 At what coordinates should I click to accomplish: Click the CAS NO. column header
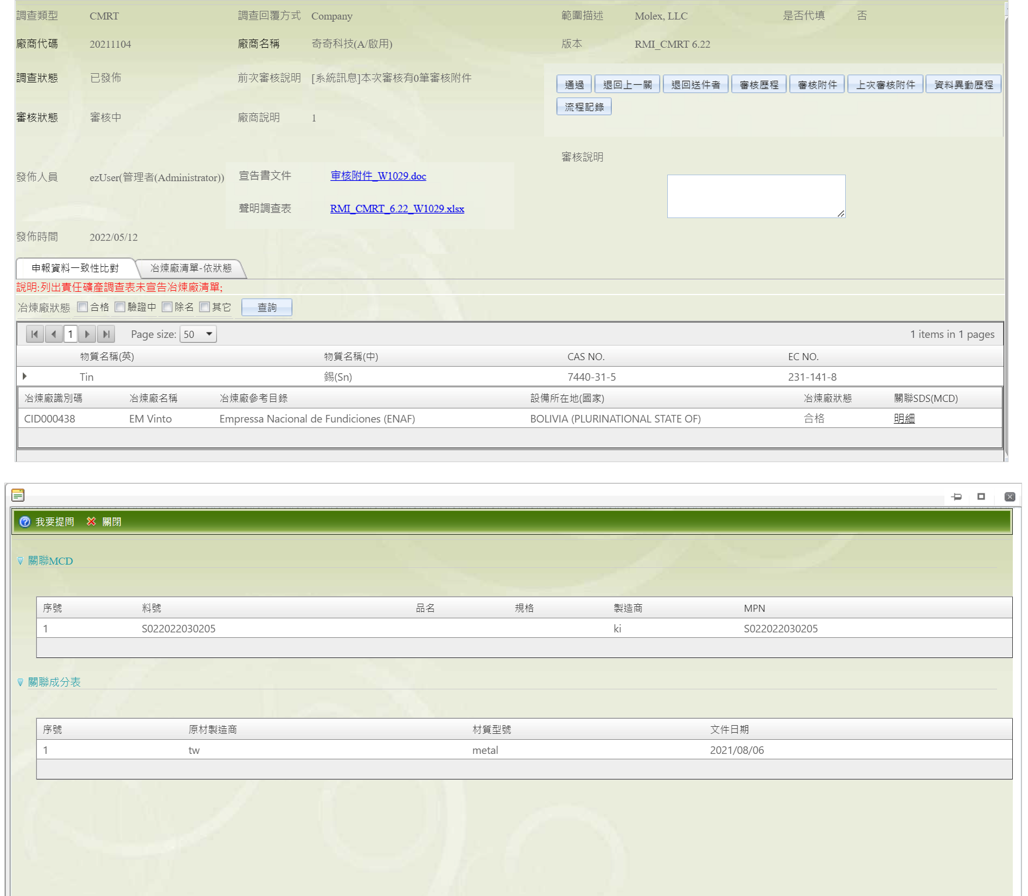pos(586,356)
